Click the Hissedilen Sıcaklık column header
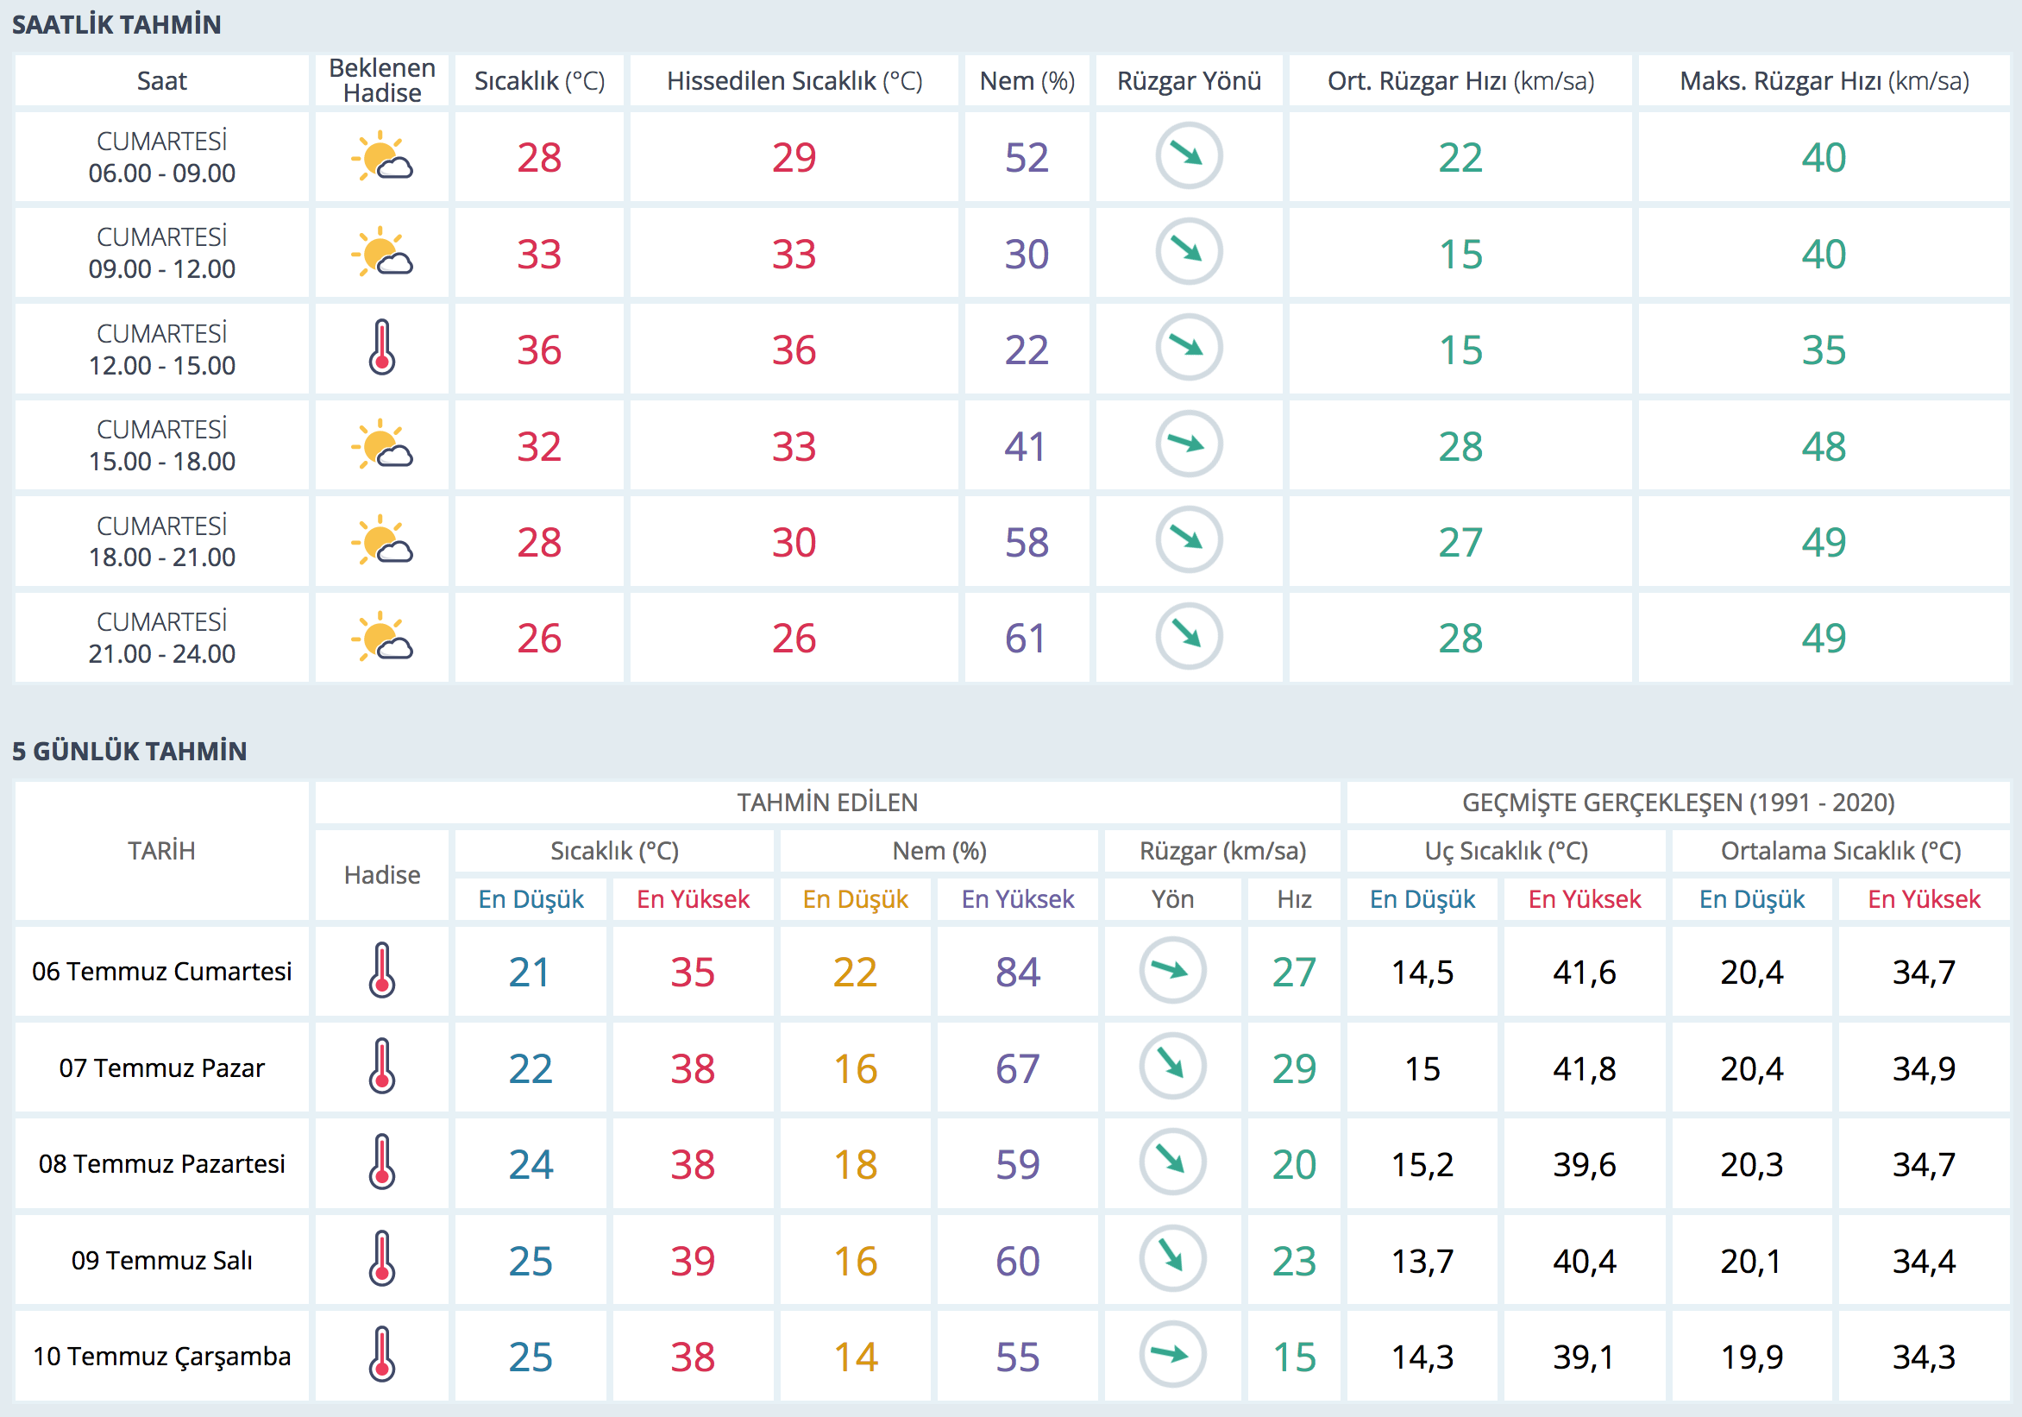Screen dimensions: 2022x1417 (x=794, y=81)
